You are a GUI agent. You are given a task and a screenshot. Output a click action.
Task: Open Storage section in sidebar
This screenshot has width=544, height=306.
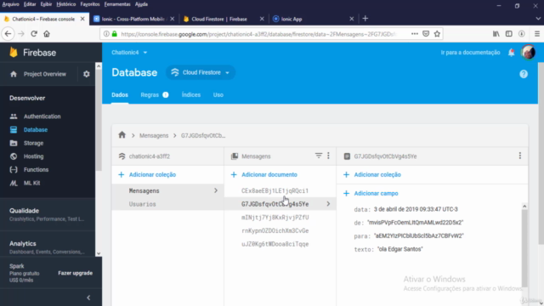[33, 143]
